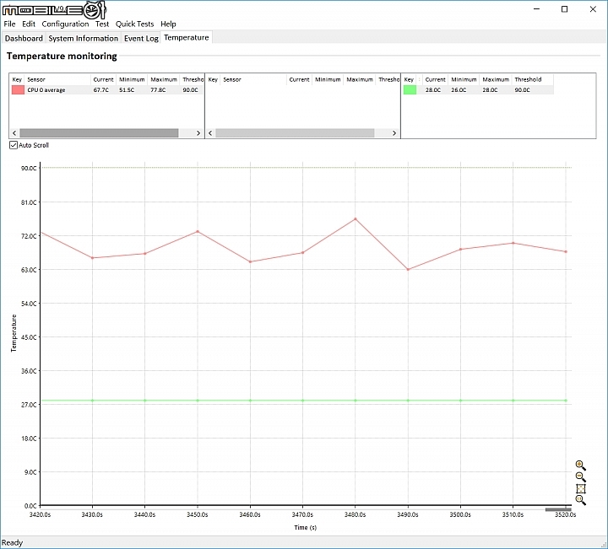Click the Ready status bar text
This screenshot has width=608, height=549.
pyautogui.click(x=12, y=543)
